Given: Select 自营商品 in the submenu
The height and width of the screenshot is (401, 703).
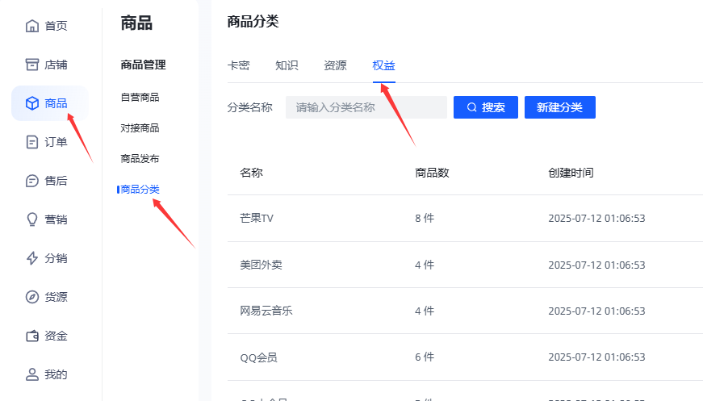Looking at the screenshot, I should click(140, 98).
